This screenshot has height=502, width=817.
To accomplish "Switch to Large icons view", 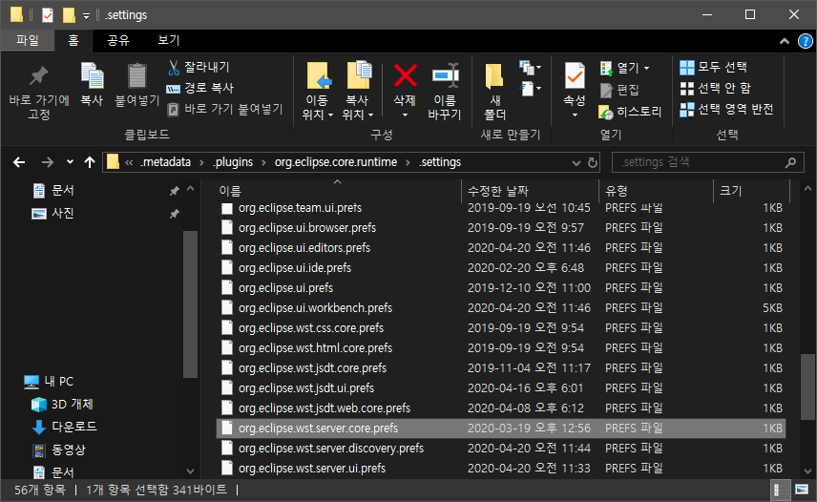I will tap(802, 490).
